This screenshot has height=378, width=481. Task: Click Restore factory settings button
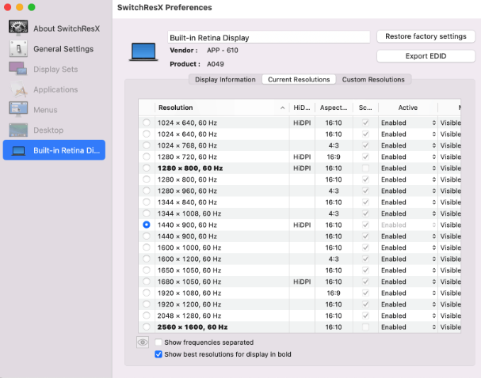426,36
